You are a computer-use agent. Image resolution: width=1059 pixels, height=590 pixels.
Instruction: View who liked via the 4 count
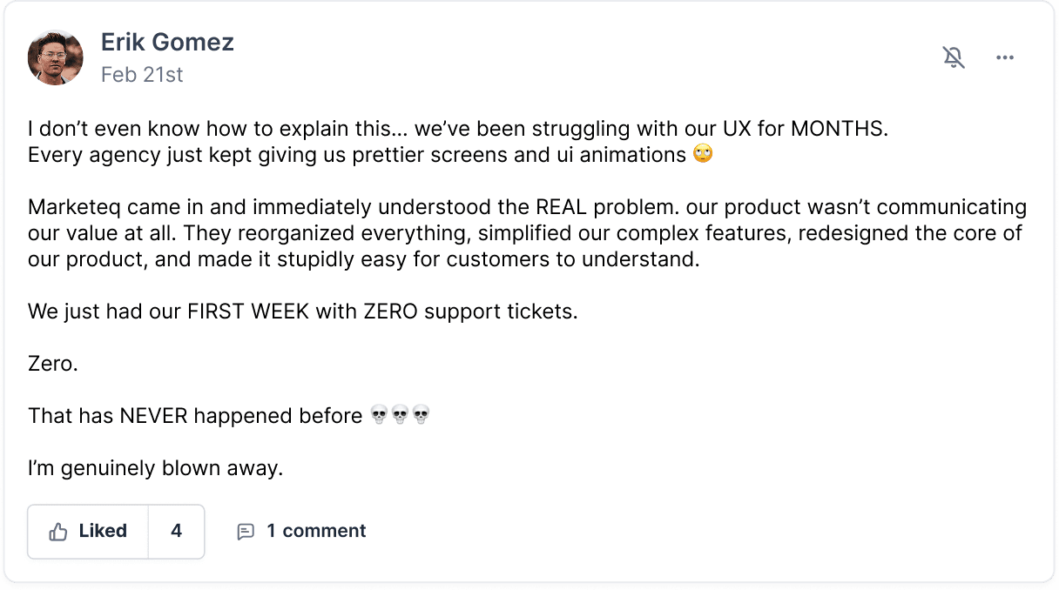tap(177, 531)
